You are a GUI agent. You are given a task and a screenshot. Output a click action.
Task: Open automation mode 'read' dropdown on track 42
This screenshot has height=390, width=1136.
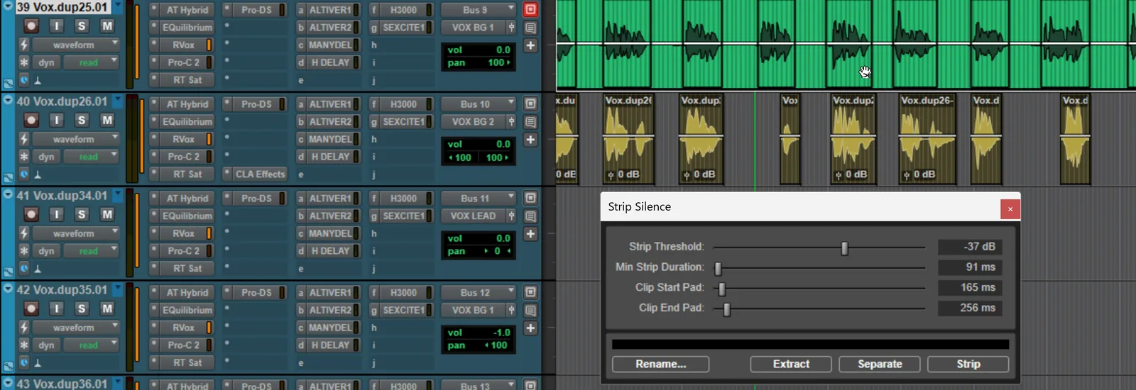(92, 345)
